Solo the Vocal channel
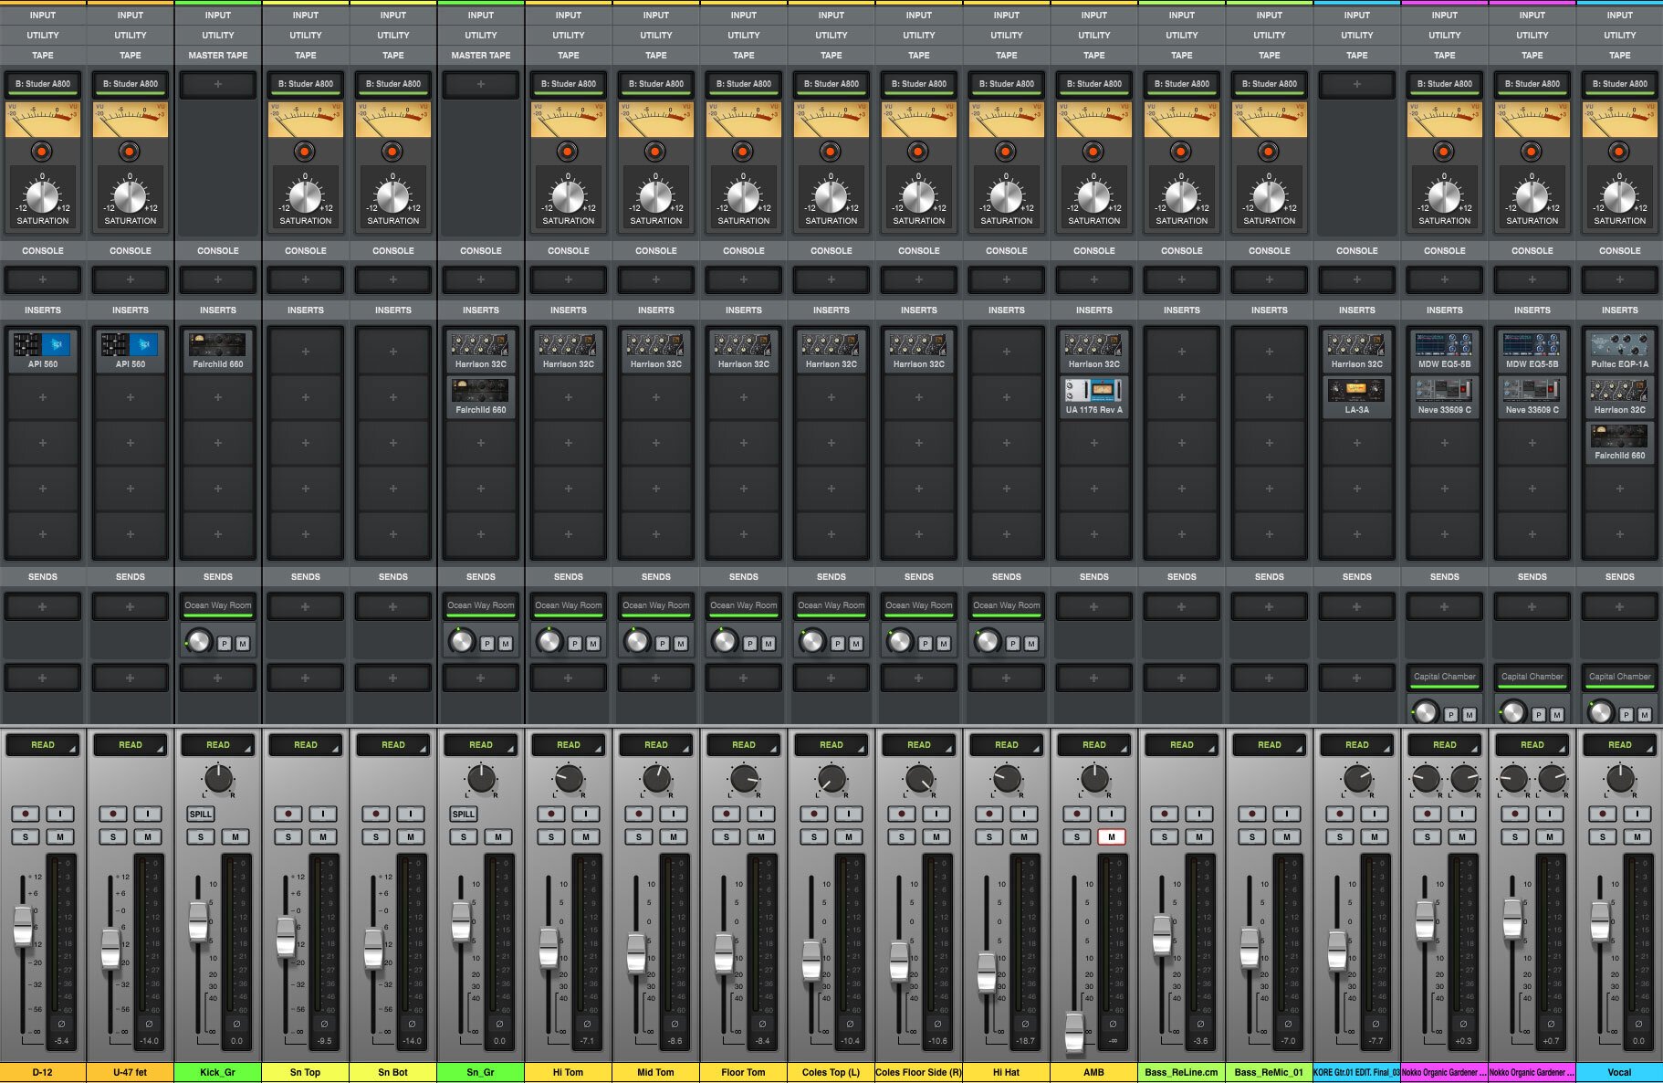 (1602, 836)
